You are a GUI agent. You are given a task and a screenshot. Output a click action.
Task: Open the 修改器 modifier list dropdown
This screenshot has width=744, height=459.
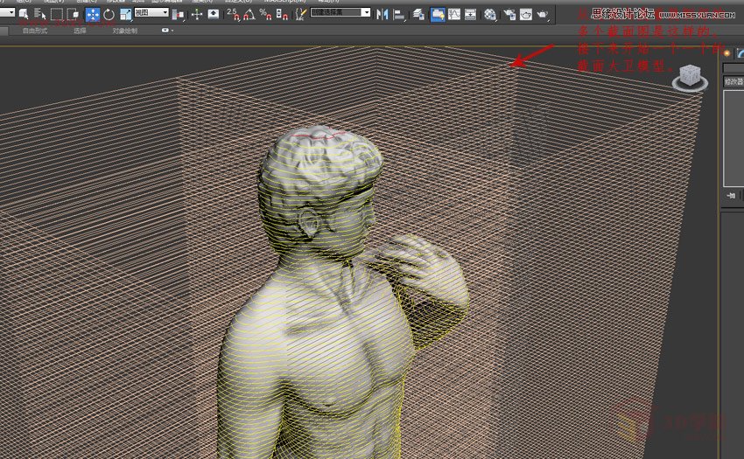pos(733,81)
